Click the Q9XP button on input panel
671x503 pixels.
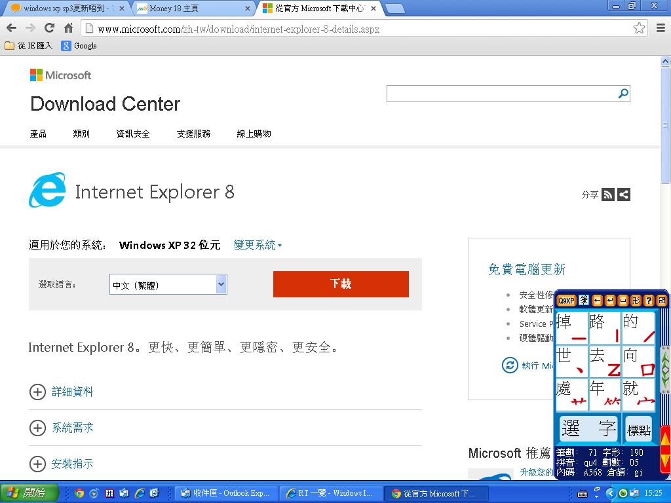(x=566, y=301)
